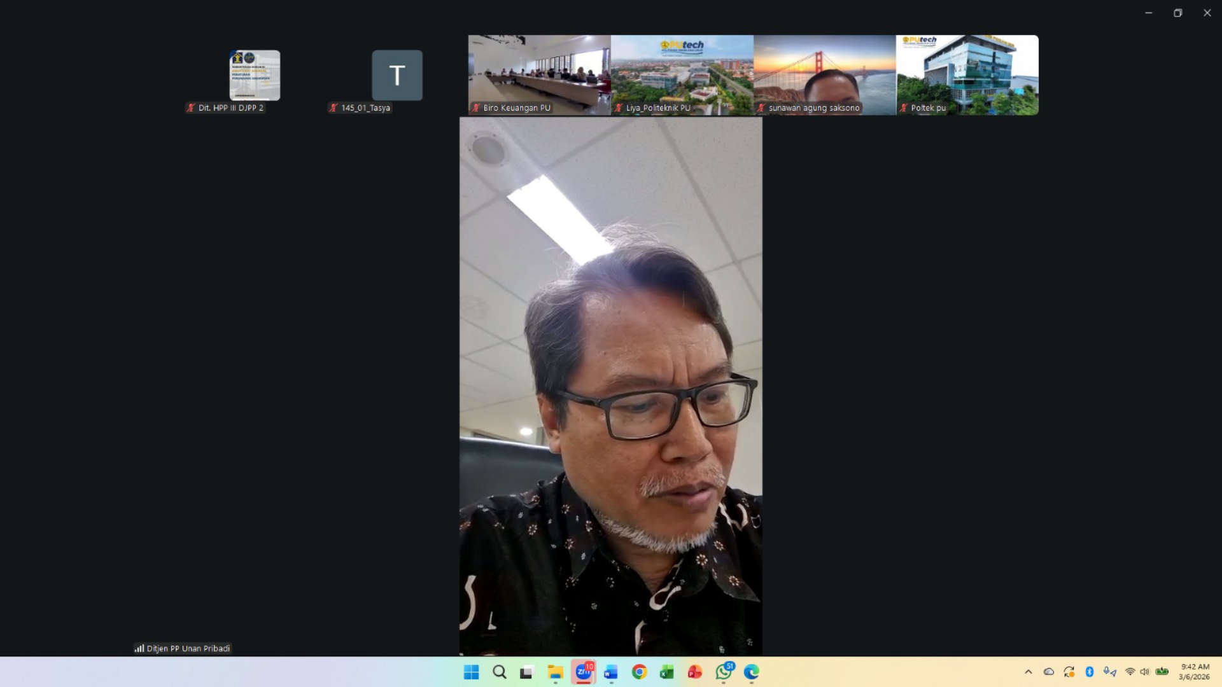The image size is (1222, 687).
Task: Open clock and date notification panel
Action: click(x=1194, y=672)
